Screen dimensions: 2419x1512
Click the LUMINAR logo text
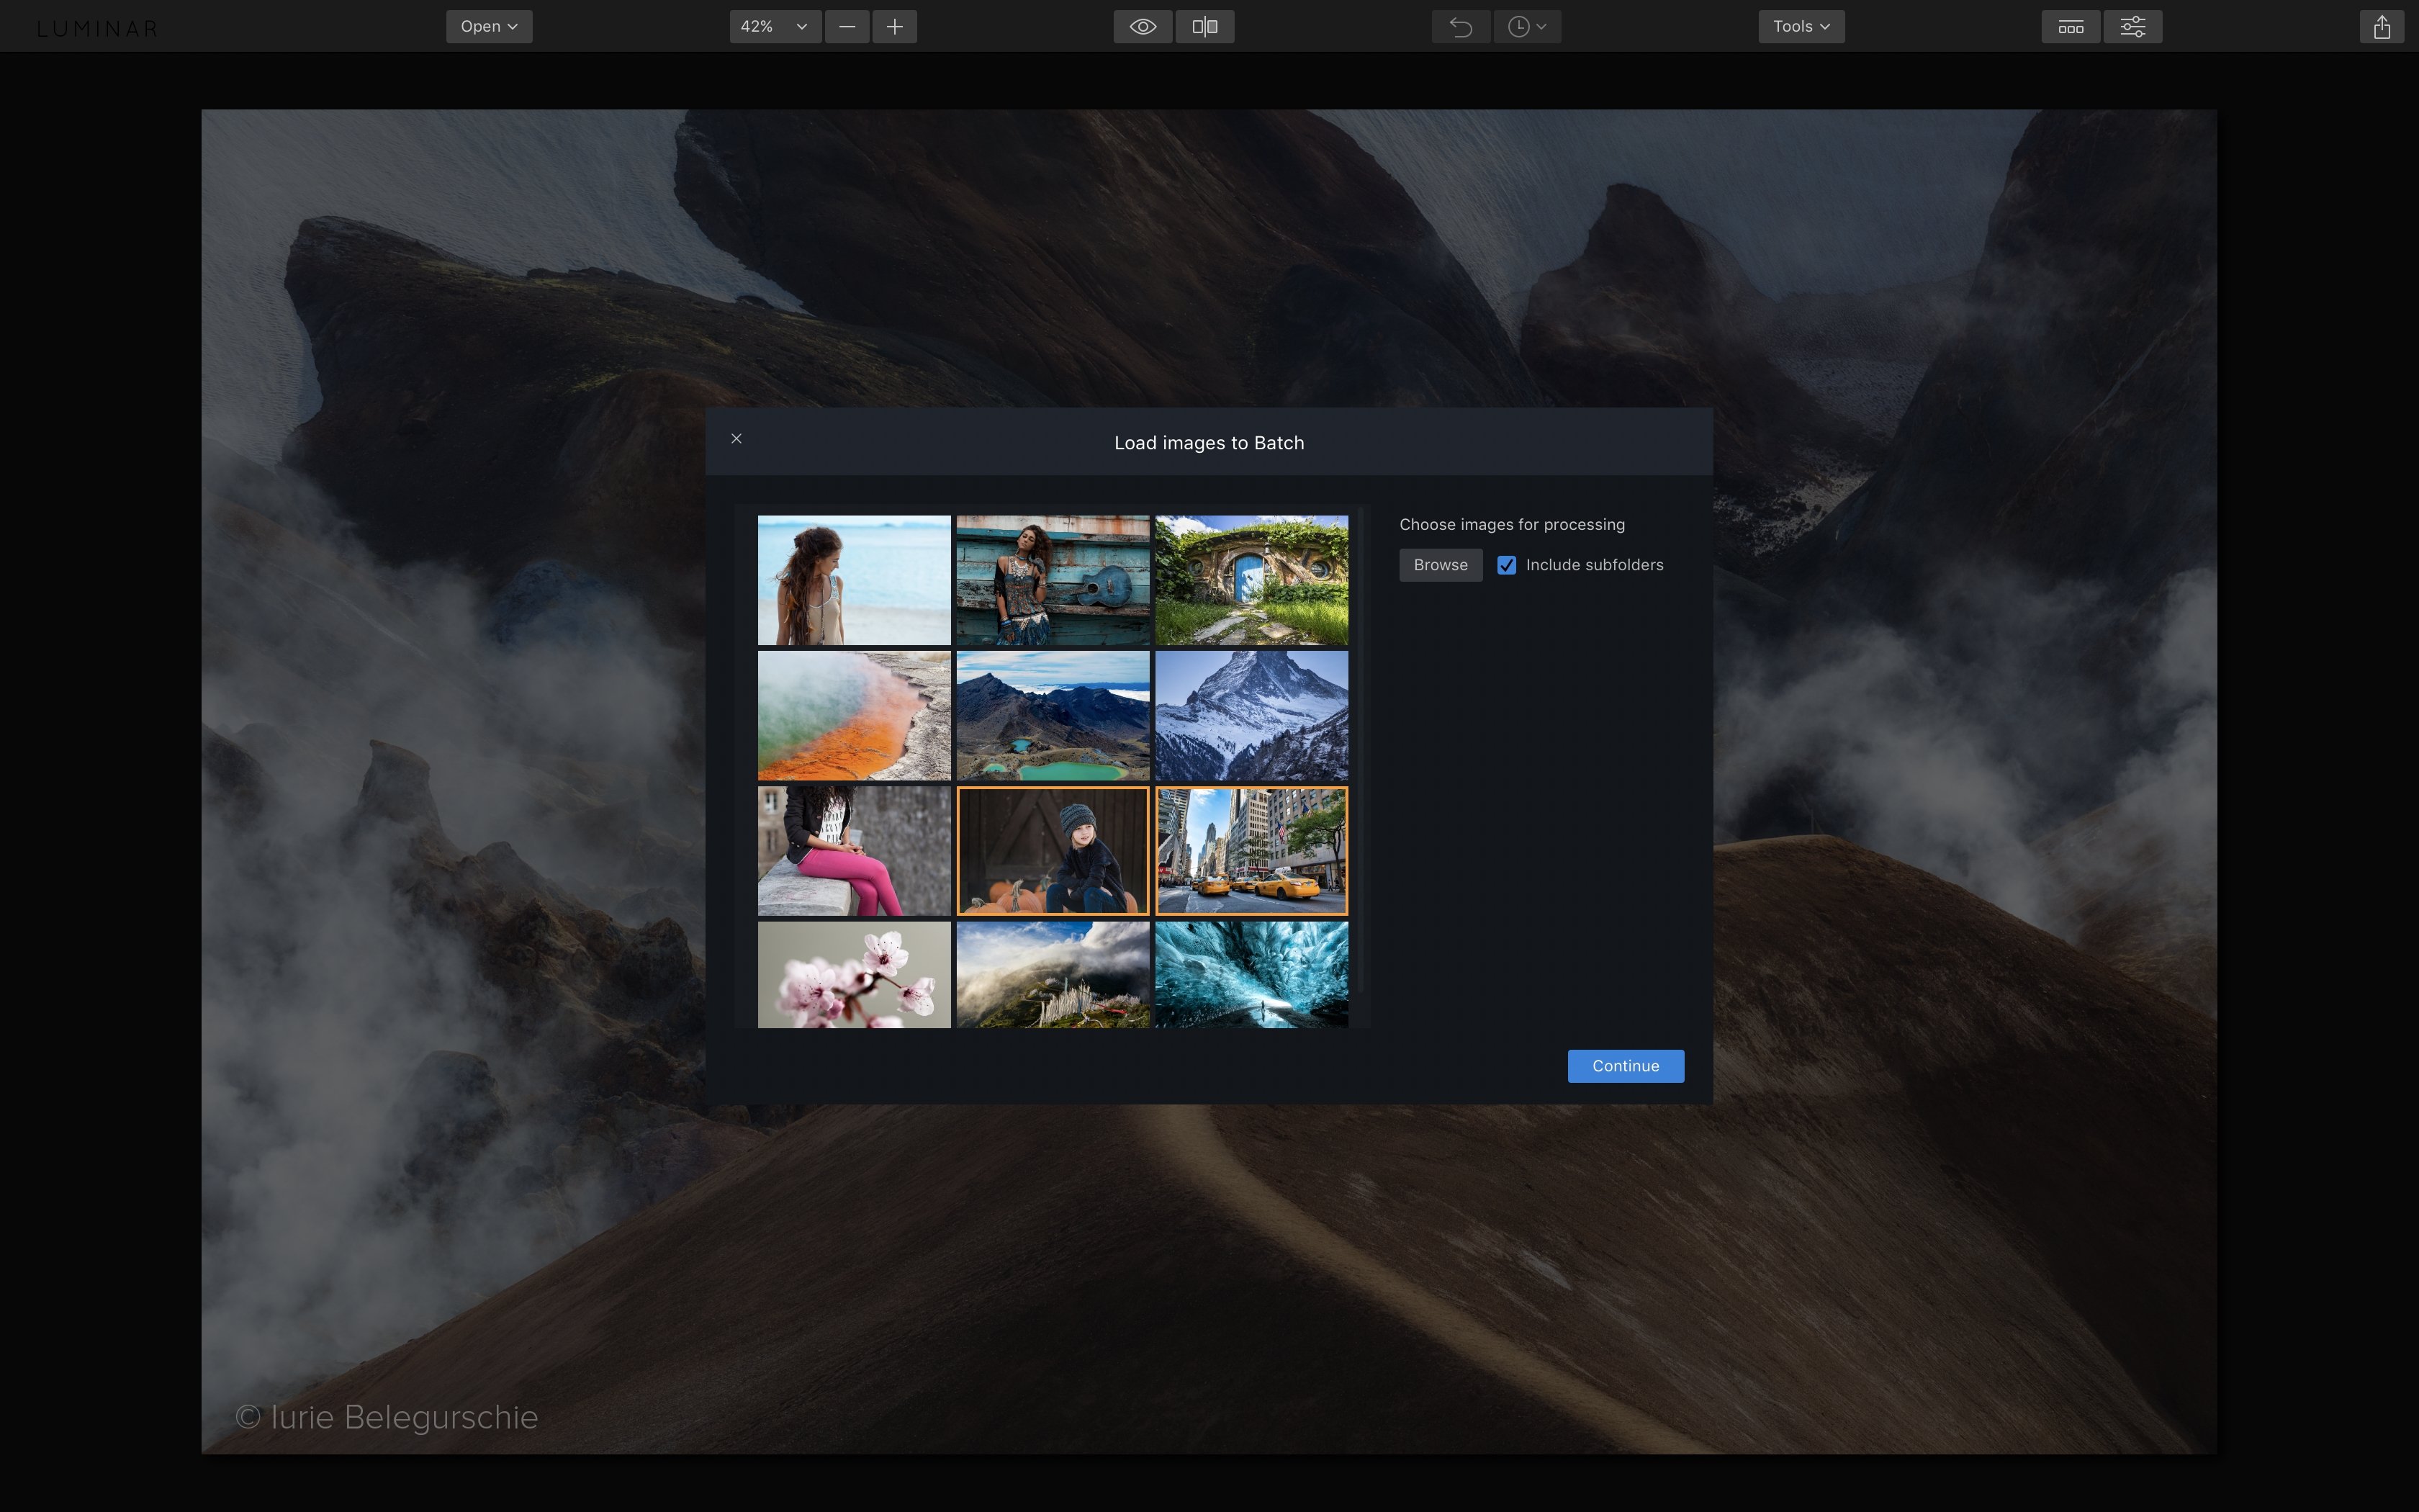pos(98,29)
